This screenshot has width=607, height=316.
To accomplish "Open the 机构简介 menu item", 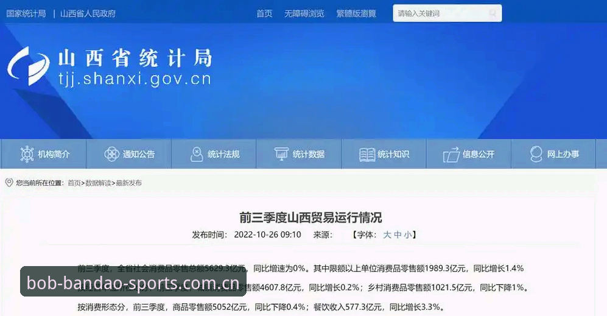I will 44,154.
